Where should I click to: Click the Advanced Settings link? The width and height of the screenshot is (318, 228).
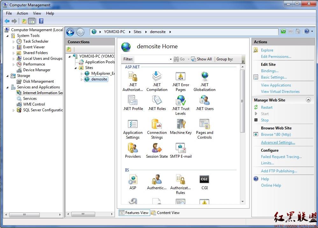pos(278,142)
